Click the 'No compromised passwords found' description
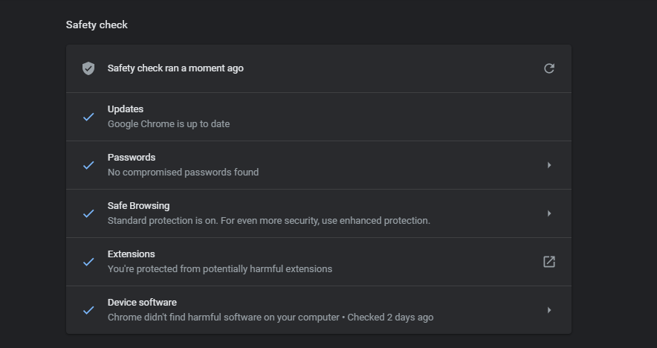The width and height of the screenshot is (657, 348). 183,173
